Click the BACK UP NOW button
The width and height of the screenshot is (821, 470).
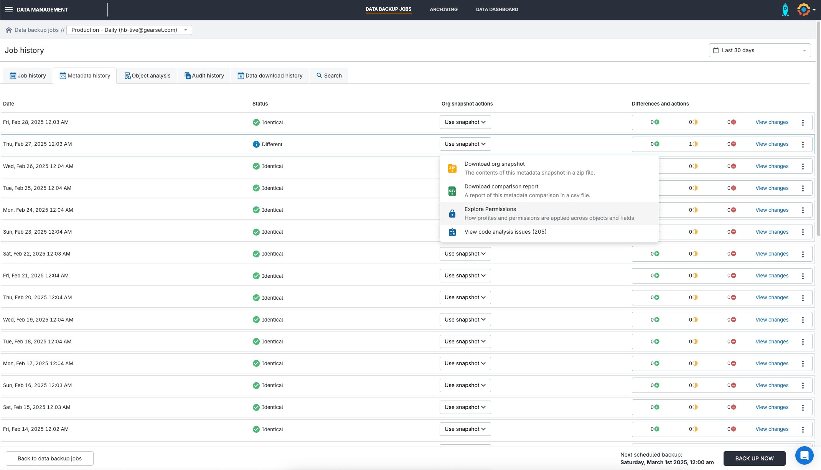pos(754,458)
